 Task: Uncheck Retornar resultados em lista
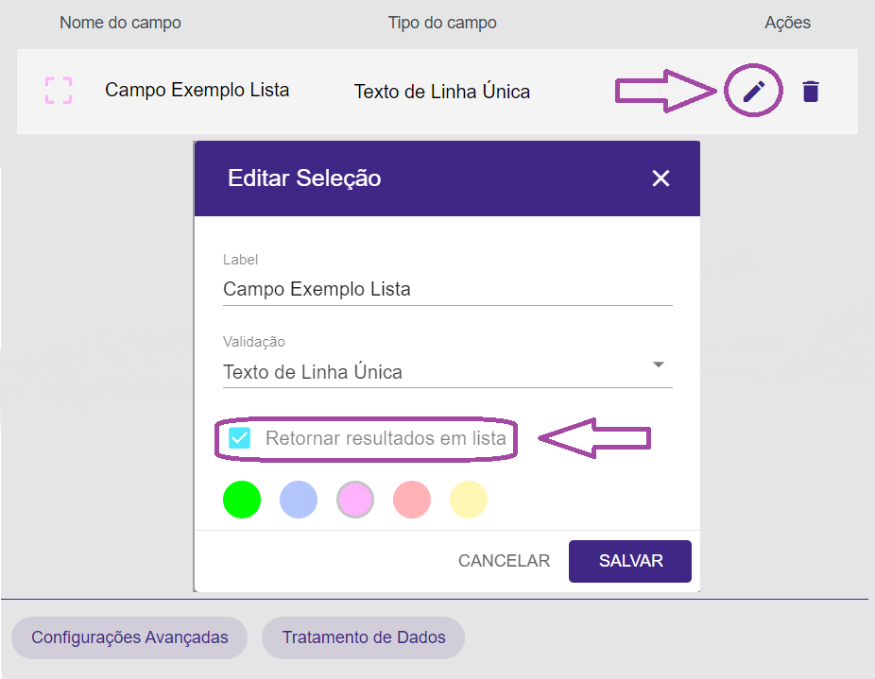click(x=240, y=438)
